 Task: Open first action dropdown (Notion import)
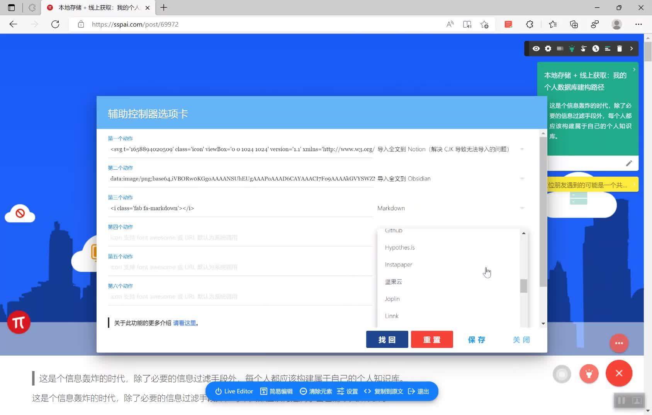point(451,149)
